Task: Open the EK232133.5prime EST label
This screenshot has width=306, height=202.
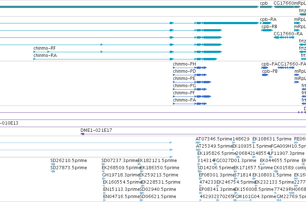Action: [x=274, y=182]
